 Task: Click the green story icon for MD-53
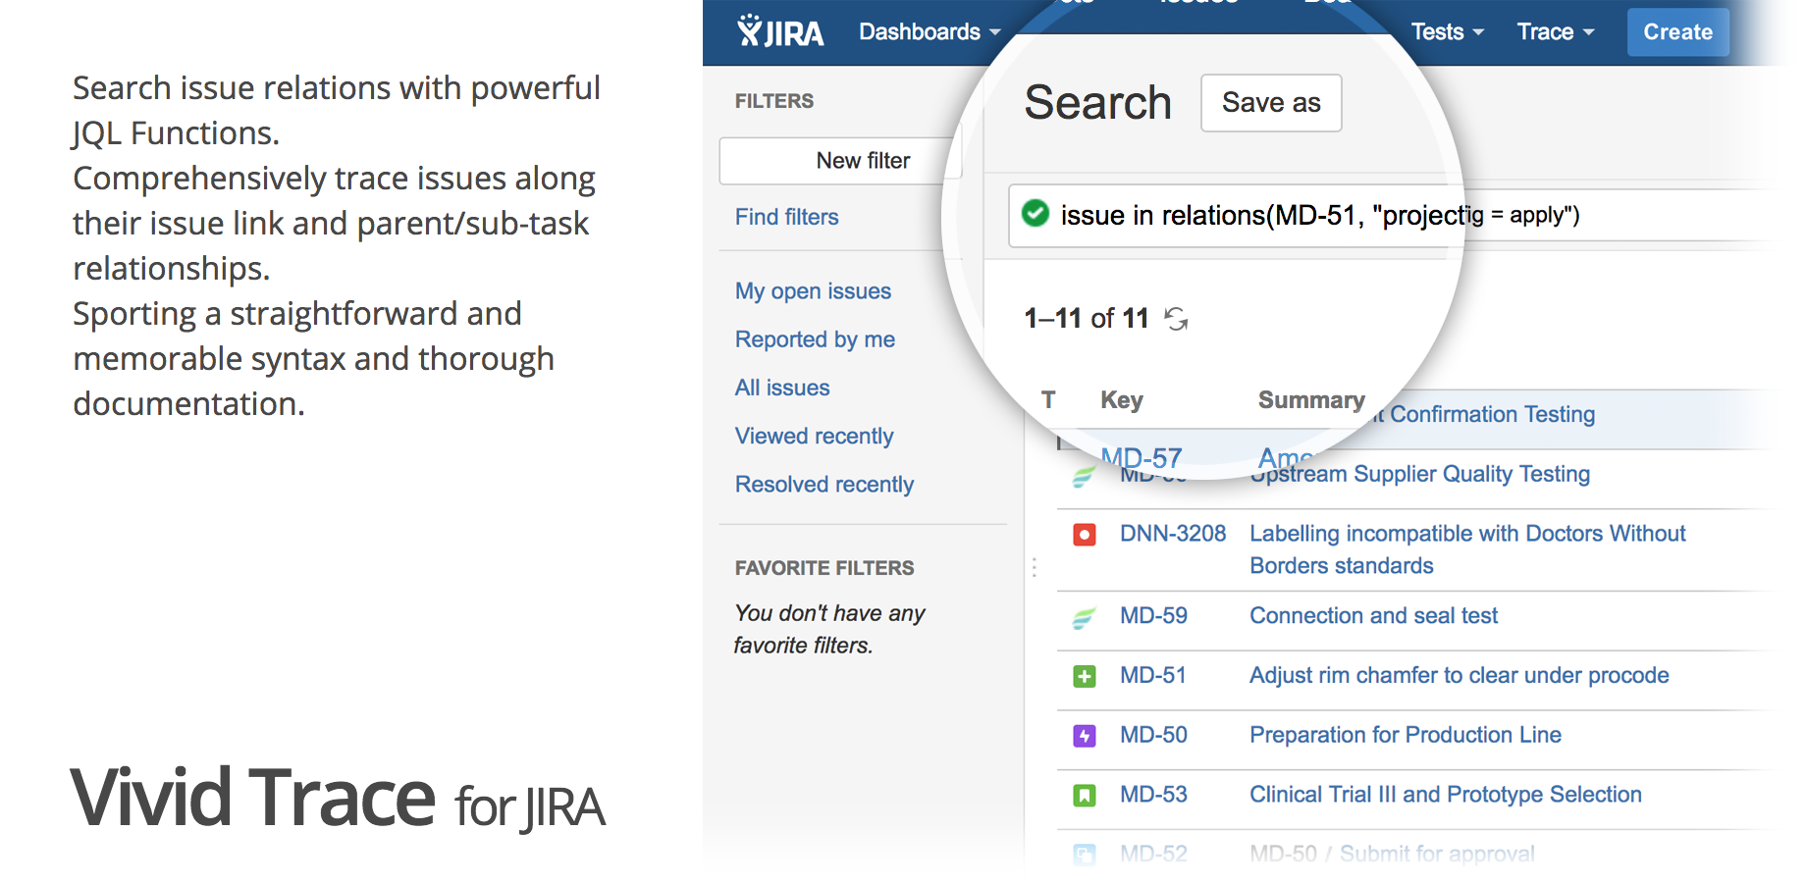point(1084,796)
